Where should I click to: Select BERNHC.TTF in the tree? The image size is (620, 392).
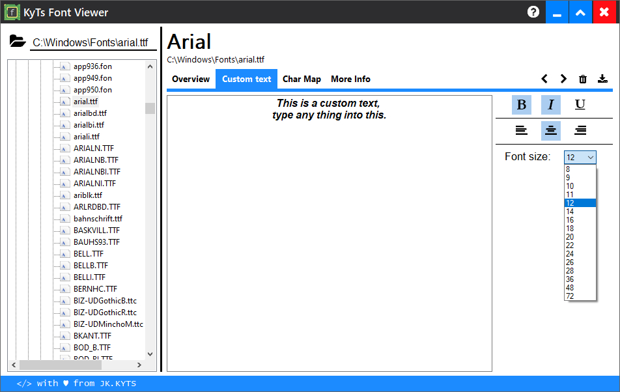coord(95,289)
